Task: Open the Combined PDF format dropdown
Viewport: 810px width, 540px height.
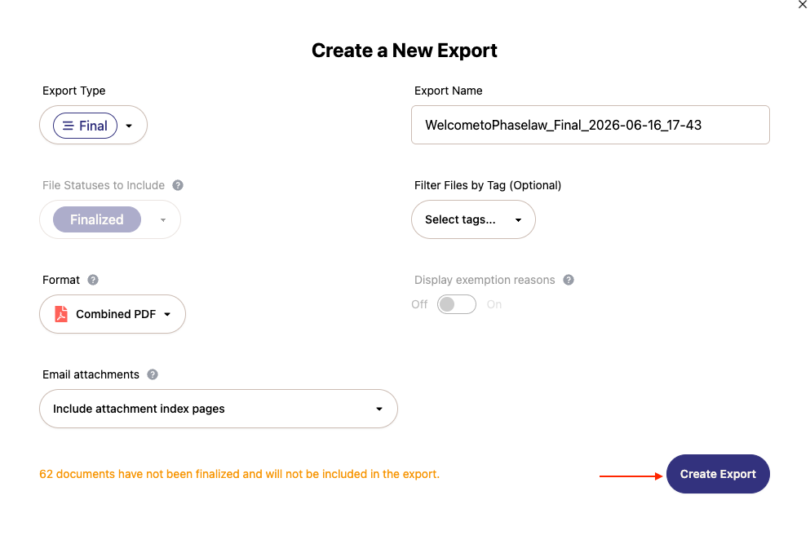Action: pos(112,314)
